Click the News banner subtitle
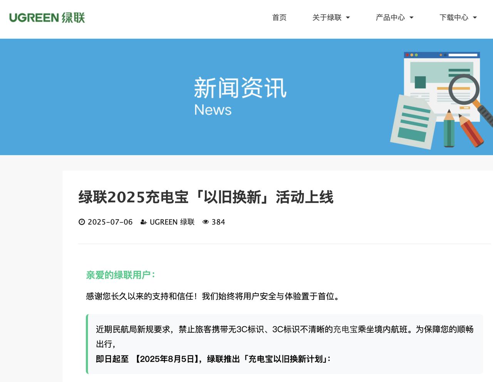Viewport: 493px width, 382px height. [x=213, y=110]
